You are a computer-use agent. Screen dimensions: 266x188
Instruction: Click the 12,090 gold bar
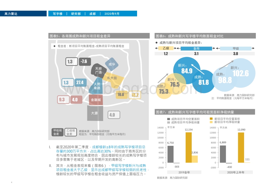241,148
